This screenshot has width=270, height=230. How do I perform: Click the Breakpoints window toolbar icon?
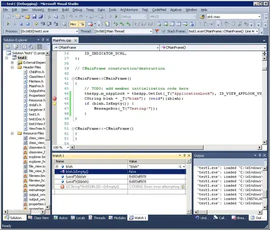pyautogui.click(x=90, y=24)
